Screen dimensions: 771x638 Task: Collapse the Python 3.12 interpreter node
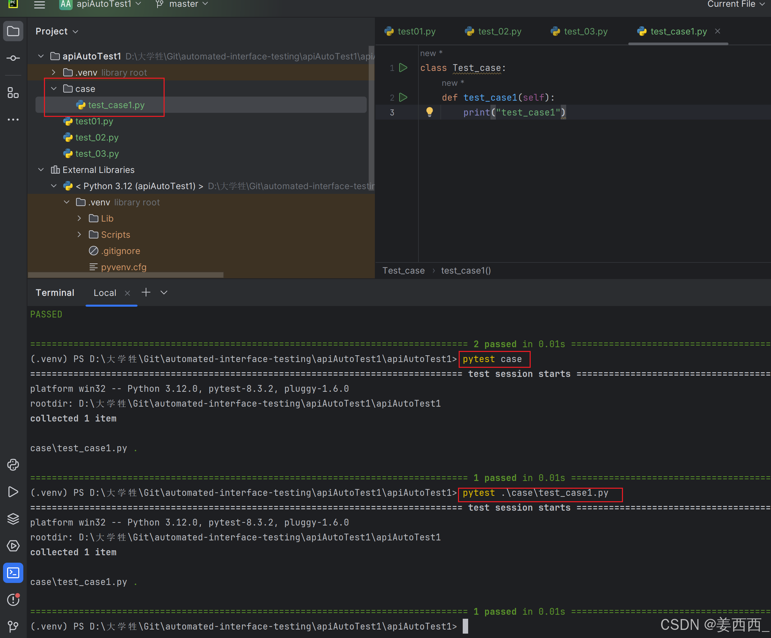[x=54, y=186]
